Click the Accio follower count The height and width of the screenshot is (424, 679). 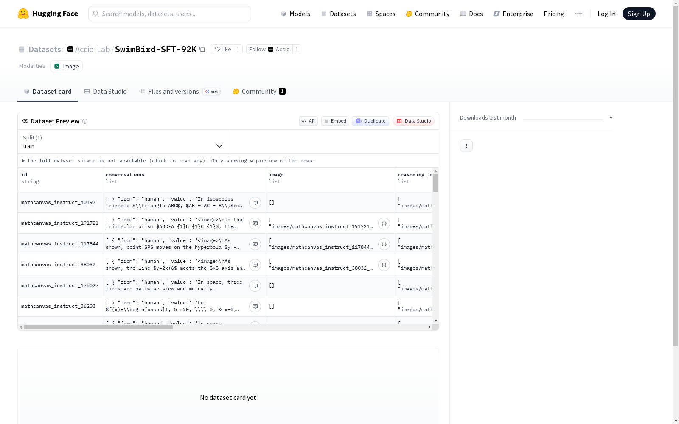(297, 50)
